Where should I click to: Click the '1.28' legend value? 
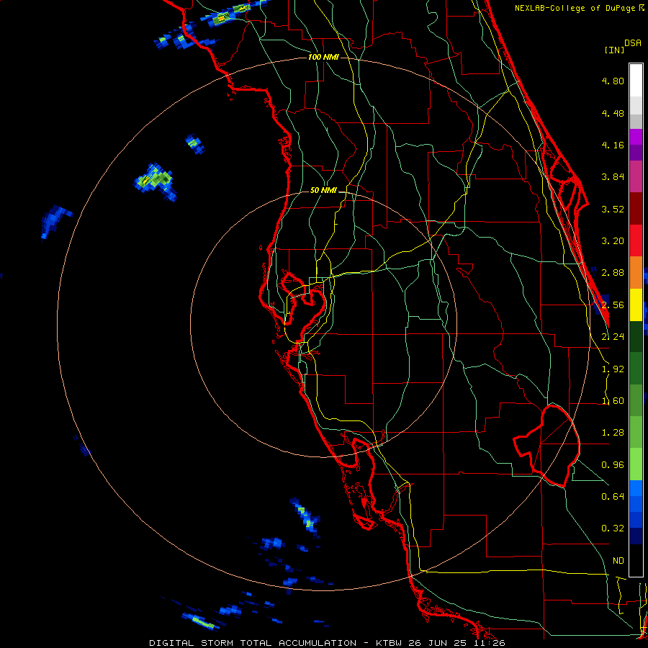coord(613,433)
